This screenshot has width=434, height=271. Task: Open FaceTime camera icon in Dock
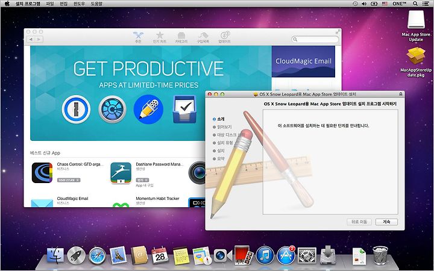pyautogui.click(x=222, y=255)
